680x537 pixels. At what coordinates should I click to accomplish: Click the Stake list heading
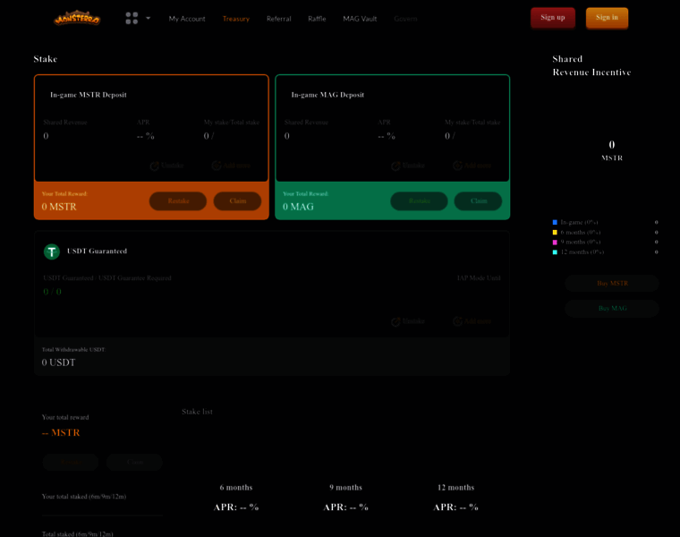pyautogui.click(x=198, y=412)
